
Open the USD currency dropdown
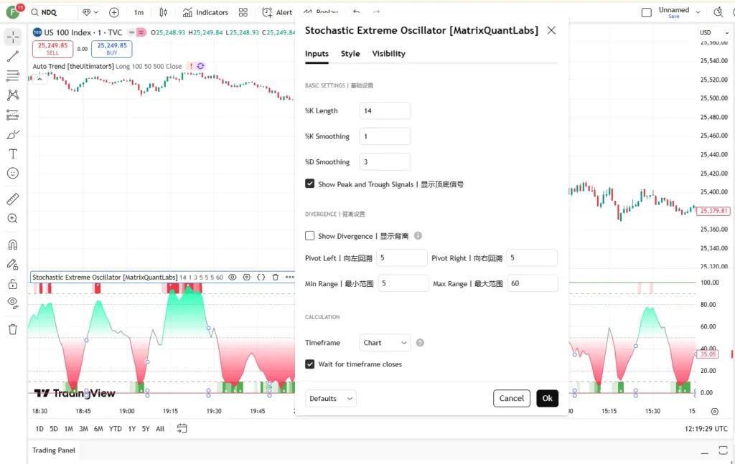(x=714, y=32)
